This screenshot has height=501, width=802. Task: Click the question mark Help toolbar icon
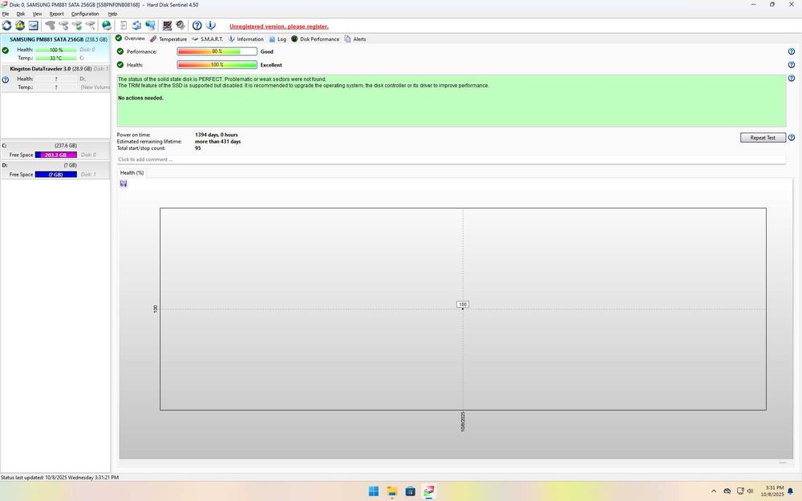[197, 25]
